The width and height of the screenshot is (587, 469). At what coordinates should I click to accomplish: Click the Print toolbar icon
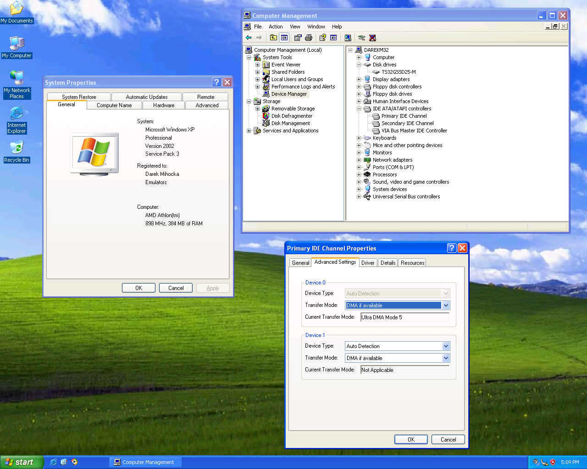click(x=309, y=38)
